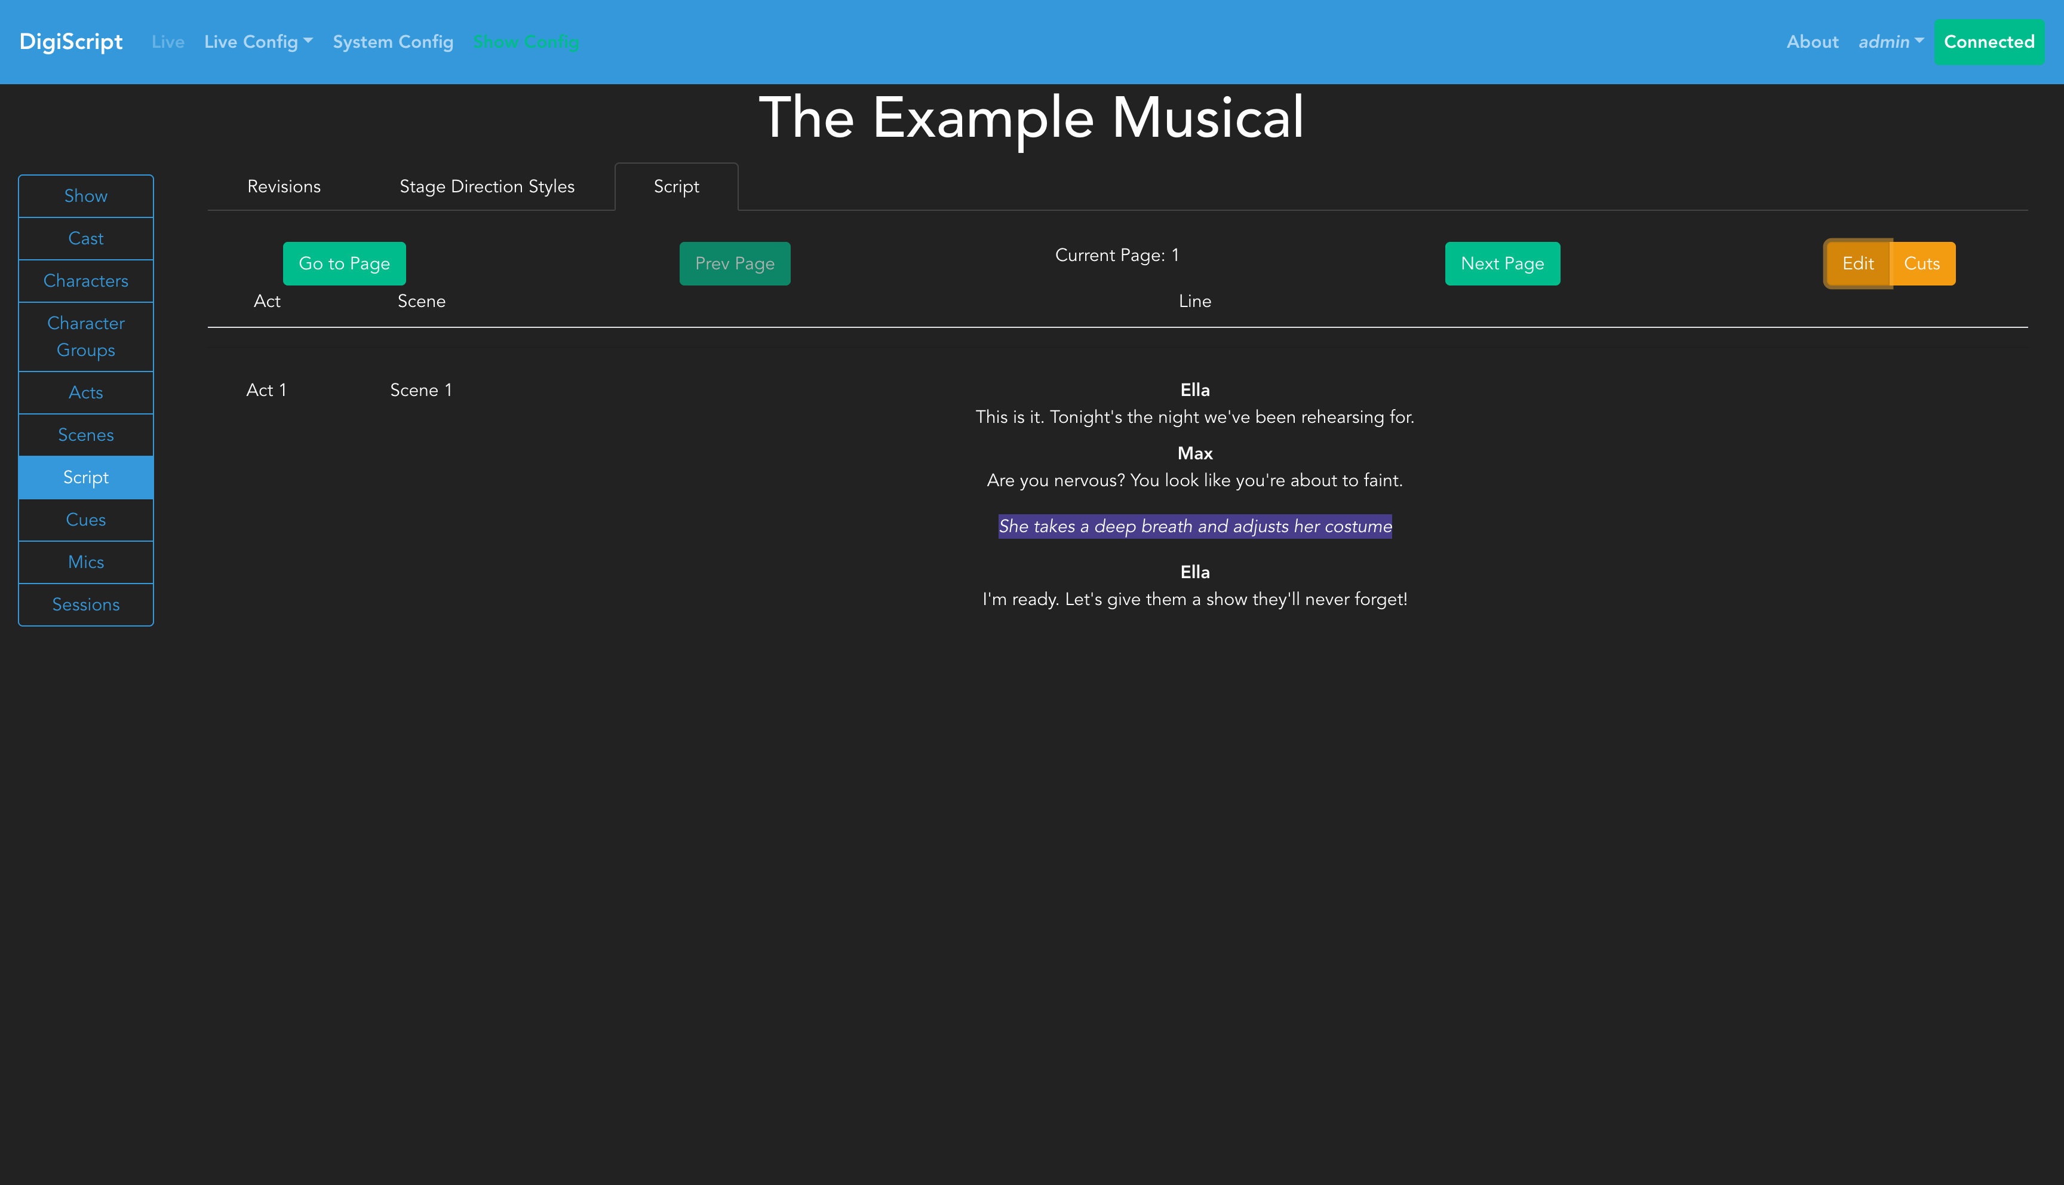2064x1185 pixels.
Task: Open System Config in navbar
Action: click(392, 41)
